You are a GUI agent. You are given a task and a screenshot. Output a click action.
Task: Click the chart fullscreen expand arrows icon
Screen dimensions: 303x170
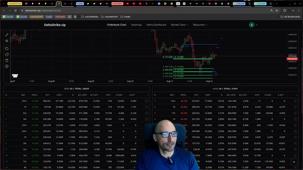coord(7,35)
